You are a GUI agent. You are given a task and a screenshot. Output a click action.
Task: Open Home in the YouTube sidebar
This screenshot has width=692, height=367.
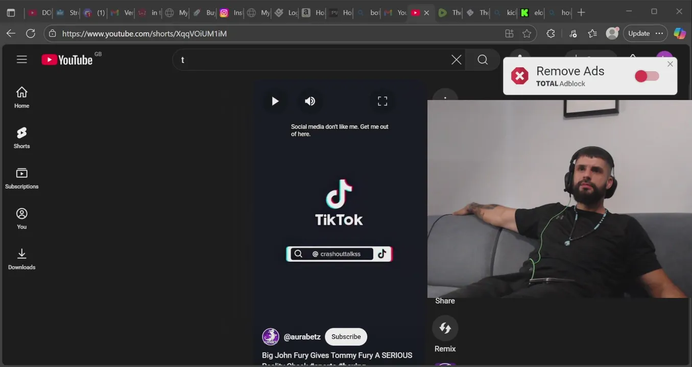click(x=21, y=97)
